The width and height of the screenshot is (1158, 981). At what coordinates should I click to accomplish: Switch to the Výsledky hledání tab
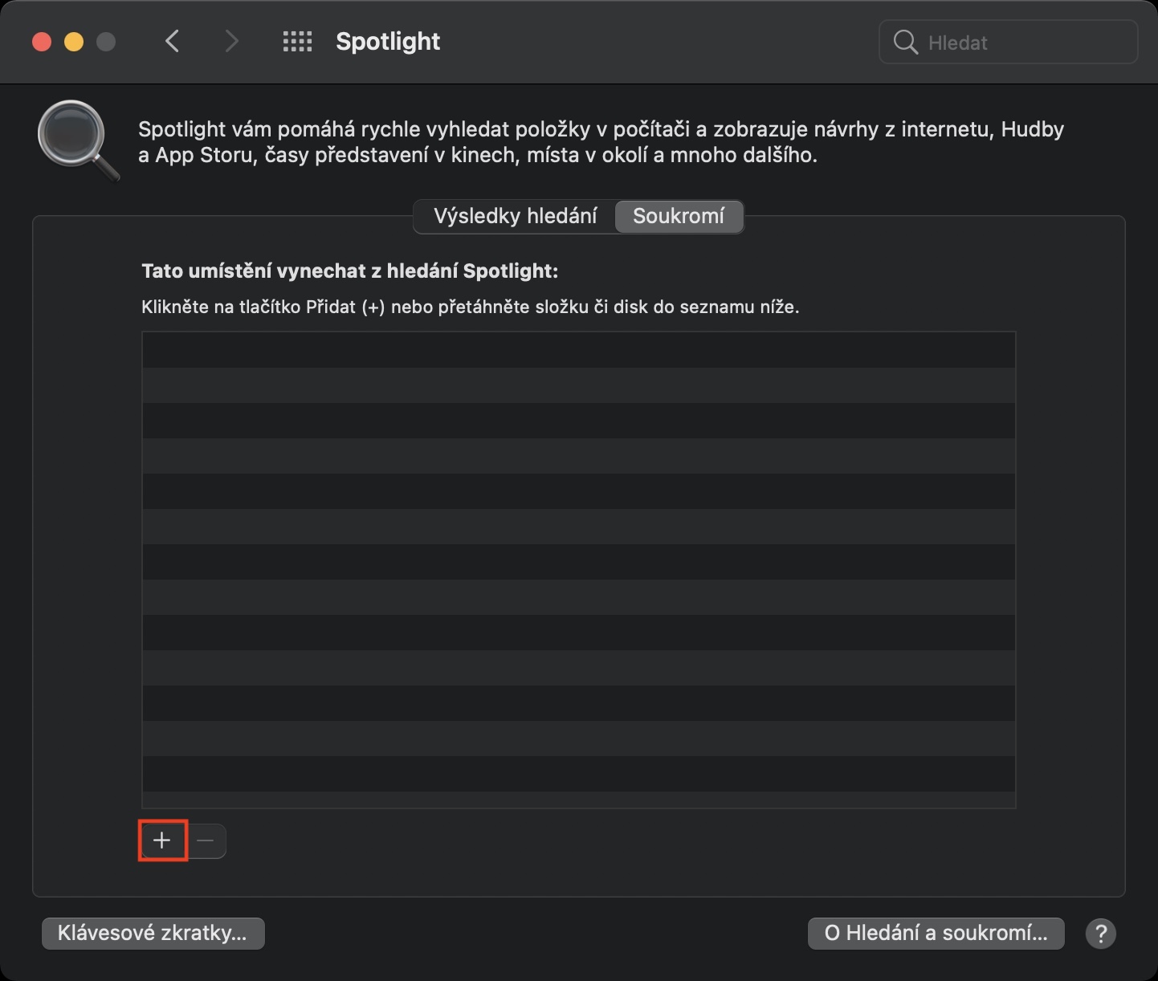(x=515, y=216)
